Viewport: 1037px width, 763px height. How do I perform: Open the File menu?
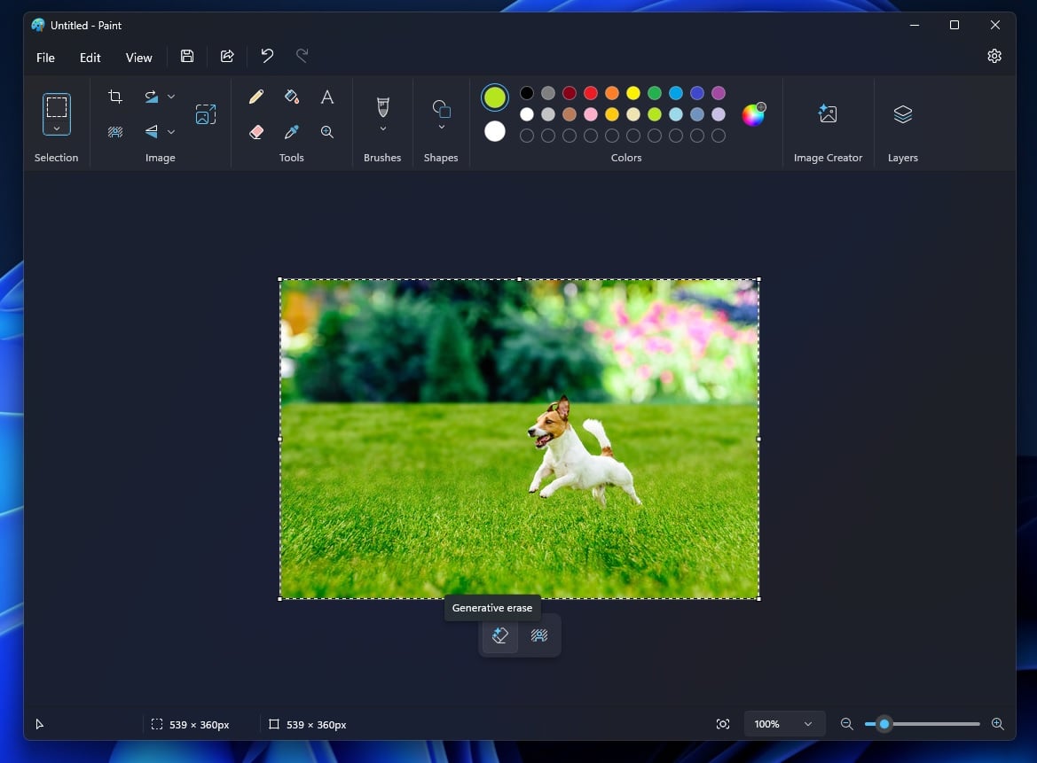pos(44,57)
